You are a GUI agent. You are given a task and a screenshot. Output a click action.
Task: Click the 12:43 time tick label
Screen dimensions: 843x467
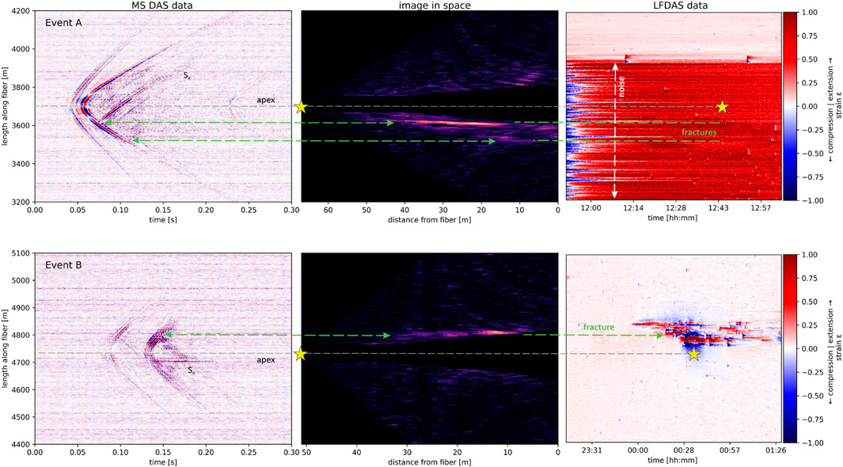click(718, 208)
